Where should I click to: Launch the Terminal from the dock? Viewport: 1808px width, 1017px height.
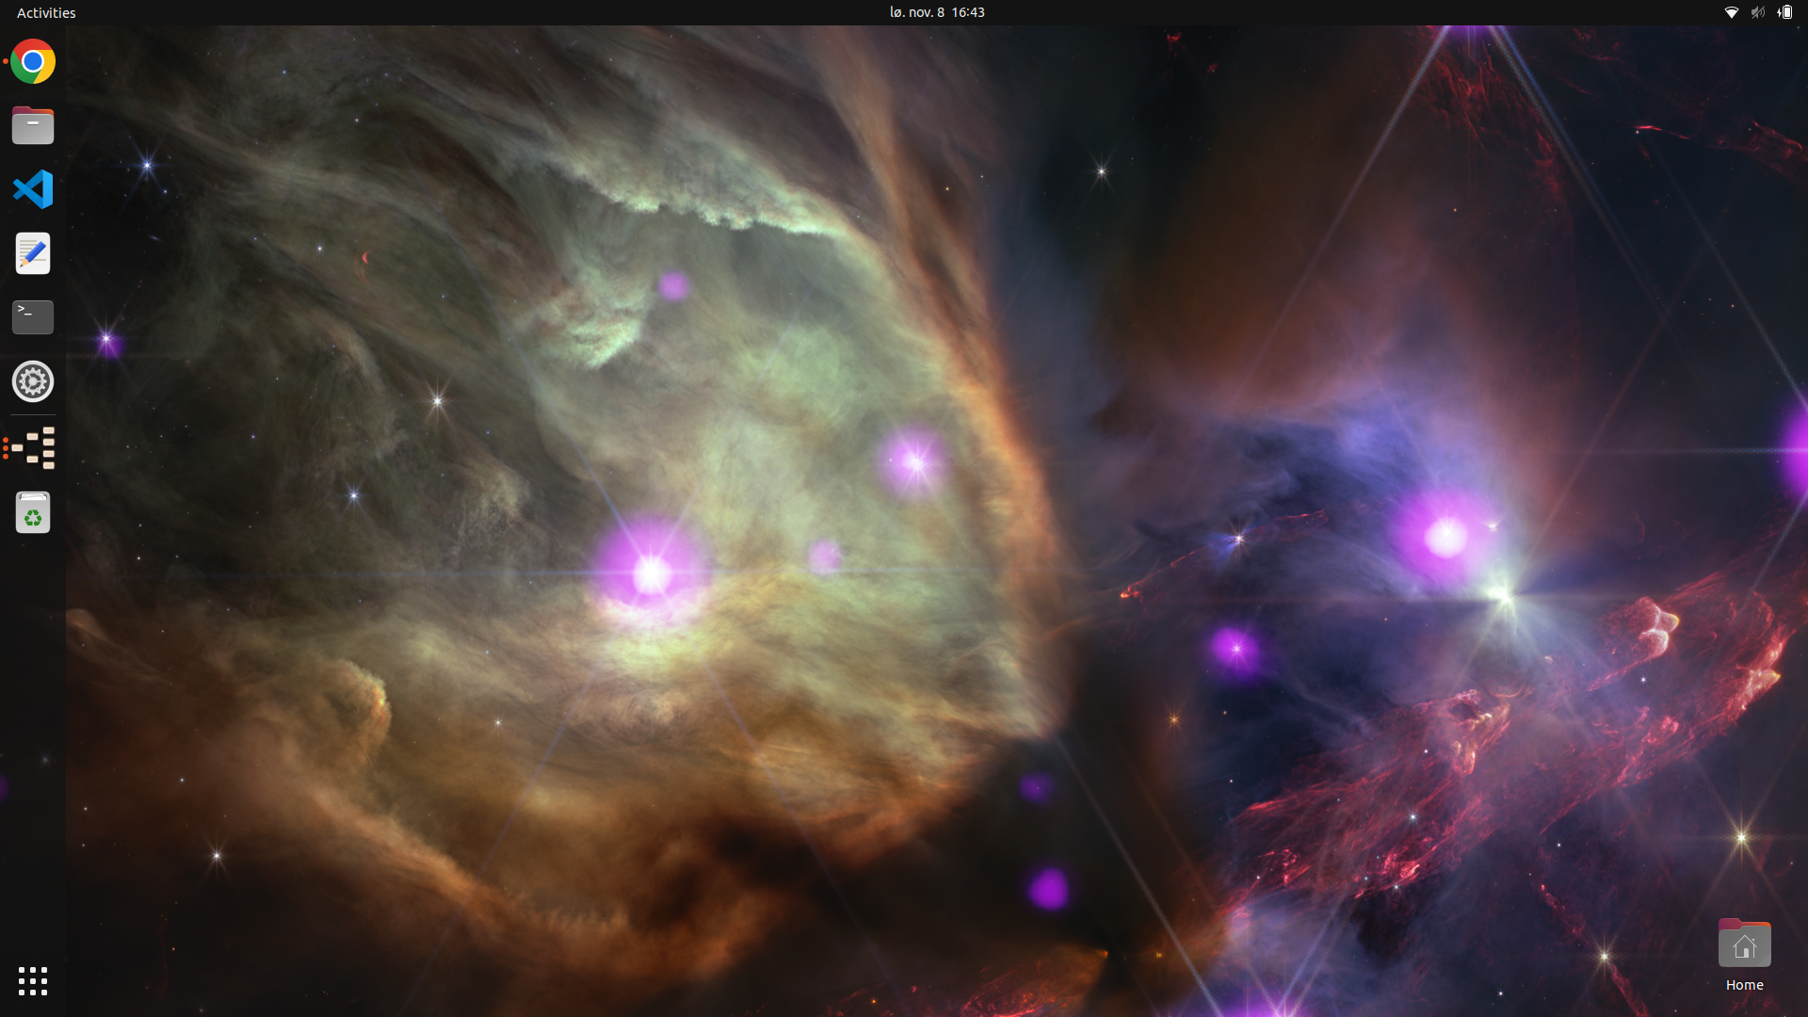[33, 317]
